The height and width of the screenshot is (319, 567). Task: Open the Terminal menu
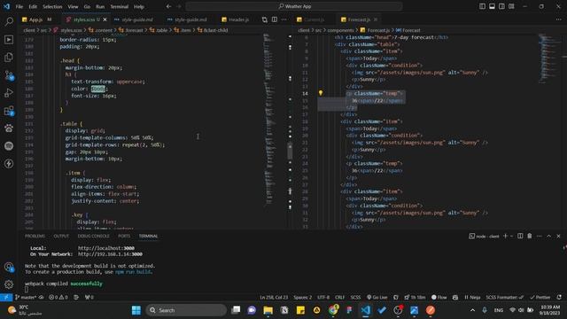coord(119,6)
